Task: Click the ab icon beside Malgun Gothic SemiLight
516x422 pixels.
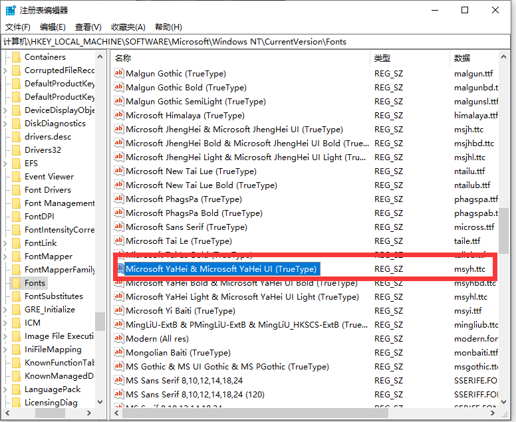Action: point(119,101)
